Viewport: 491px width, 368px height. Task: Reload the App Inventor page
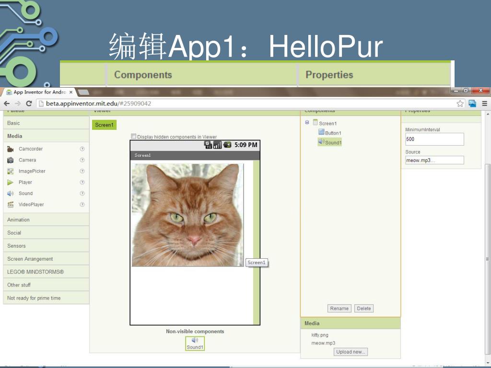tap(29, 103)
